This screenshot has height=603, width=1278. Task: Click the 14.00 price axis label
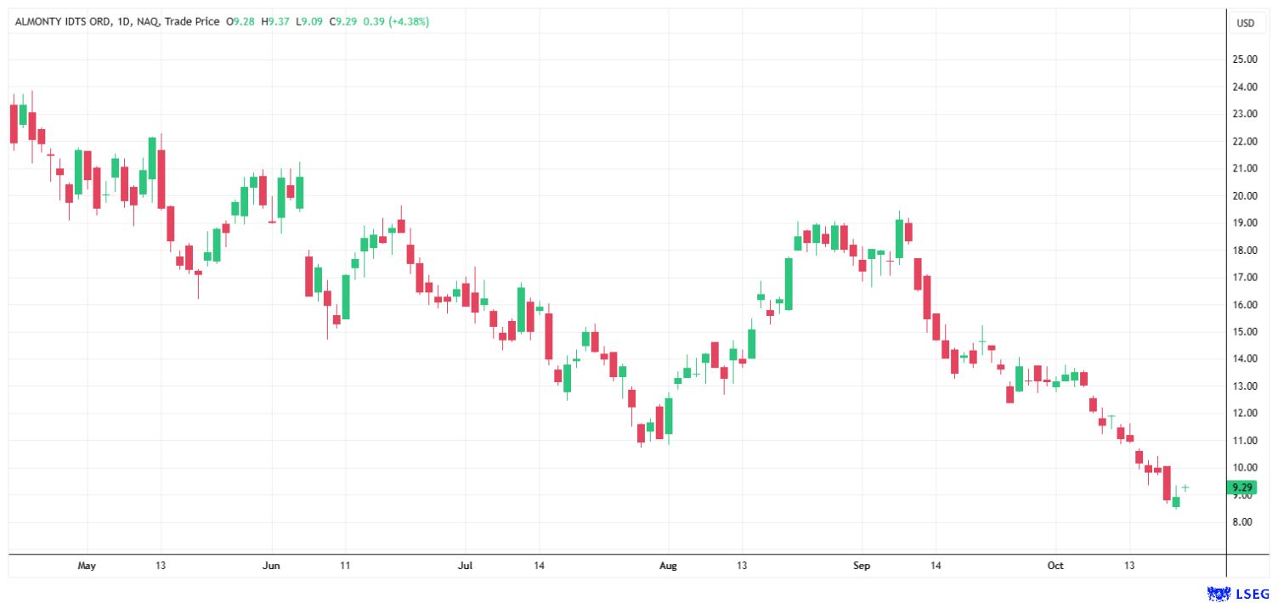[1246, 358]
